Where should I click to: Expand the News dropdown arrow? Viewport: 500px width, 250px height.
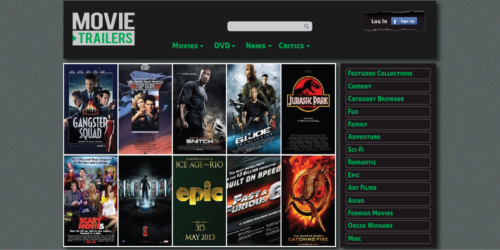click(x=270, y=46)
